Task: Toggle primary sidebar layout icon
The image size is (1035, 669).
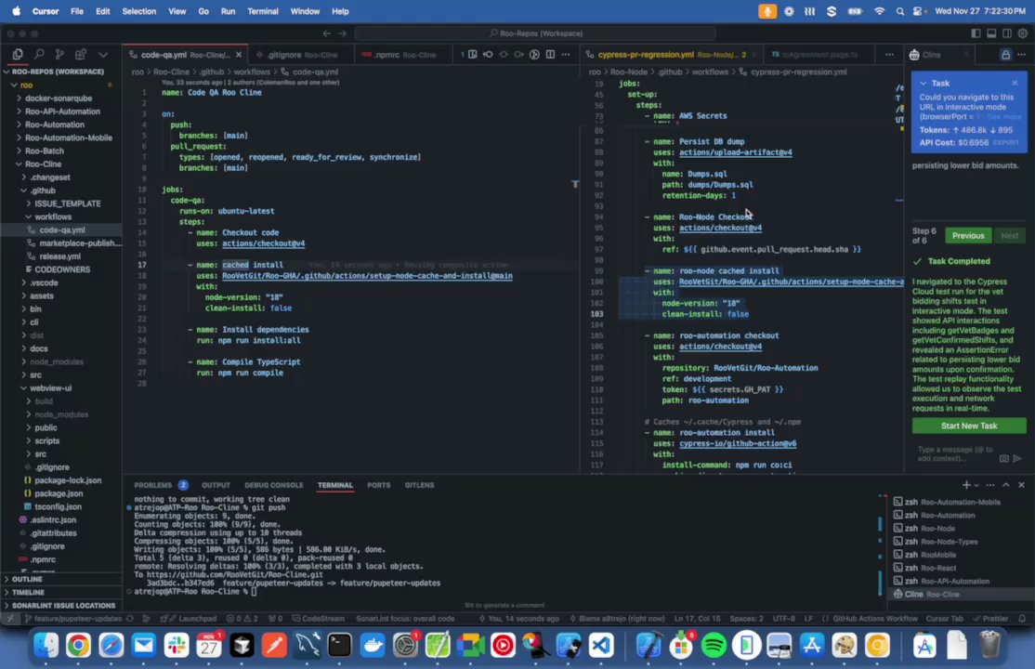Action: (x=976, y=33)
